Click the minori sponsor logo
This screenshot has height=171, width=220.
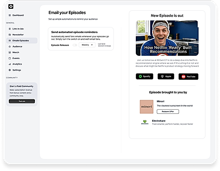(x=147, y=107)
